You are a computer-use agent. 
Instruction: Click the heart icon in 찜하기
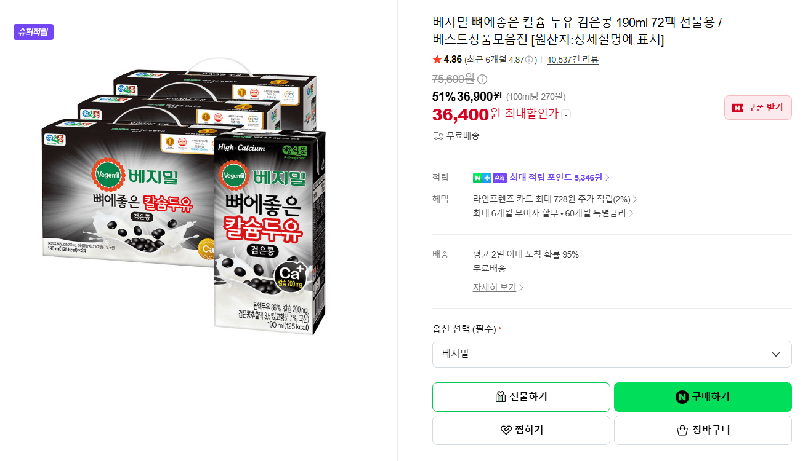506,430
